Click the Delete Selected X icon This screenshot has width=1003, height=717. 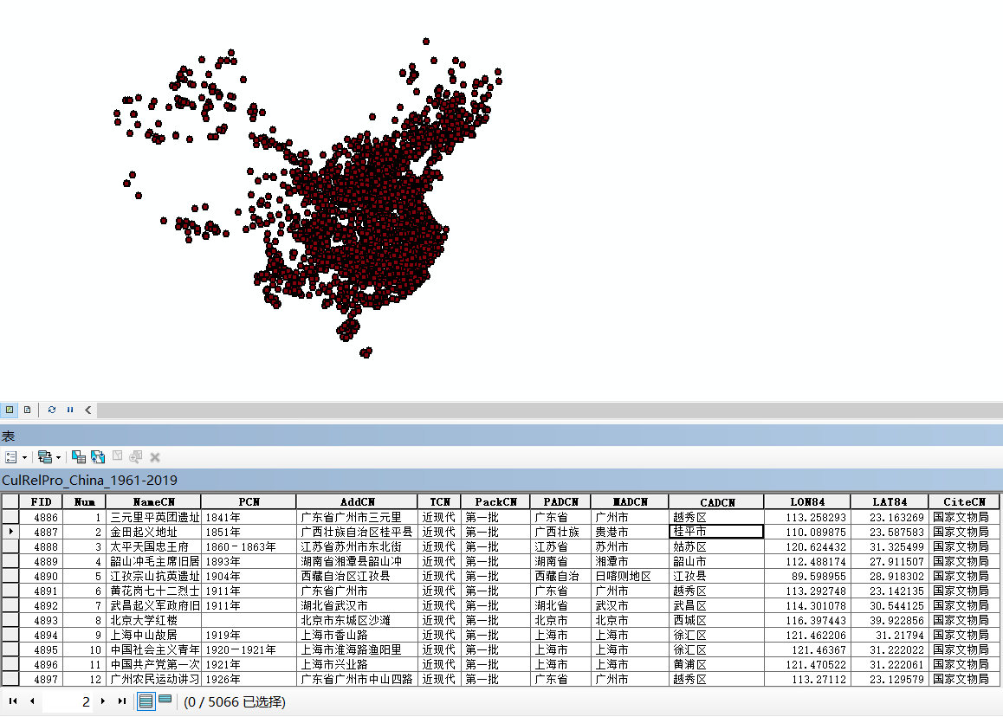coord(155,457)
